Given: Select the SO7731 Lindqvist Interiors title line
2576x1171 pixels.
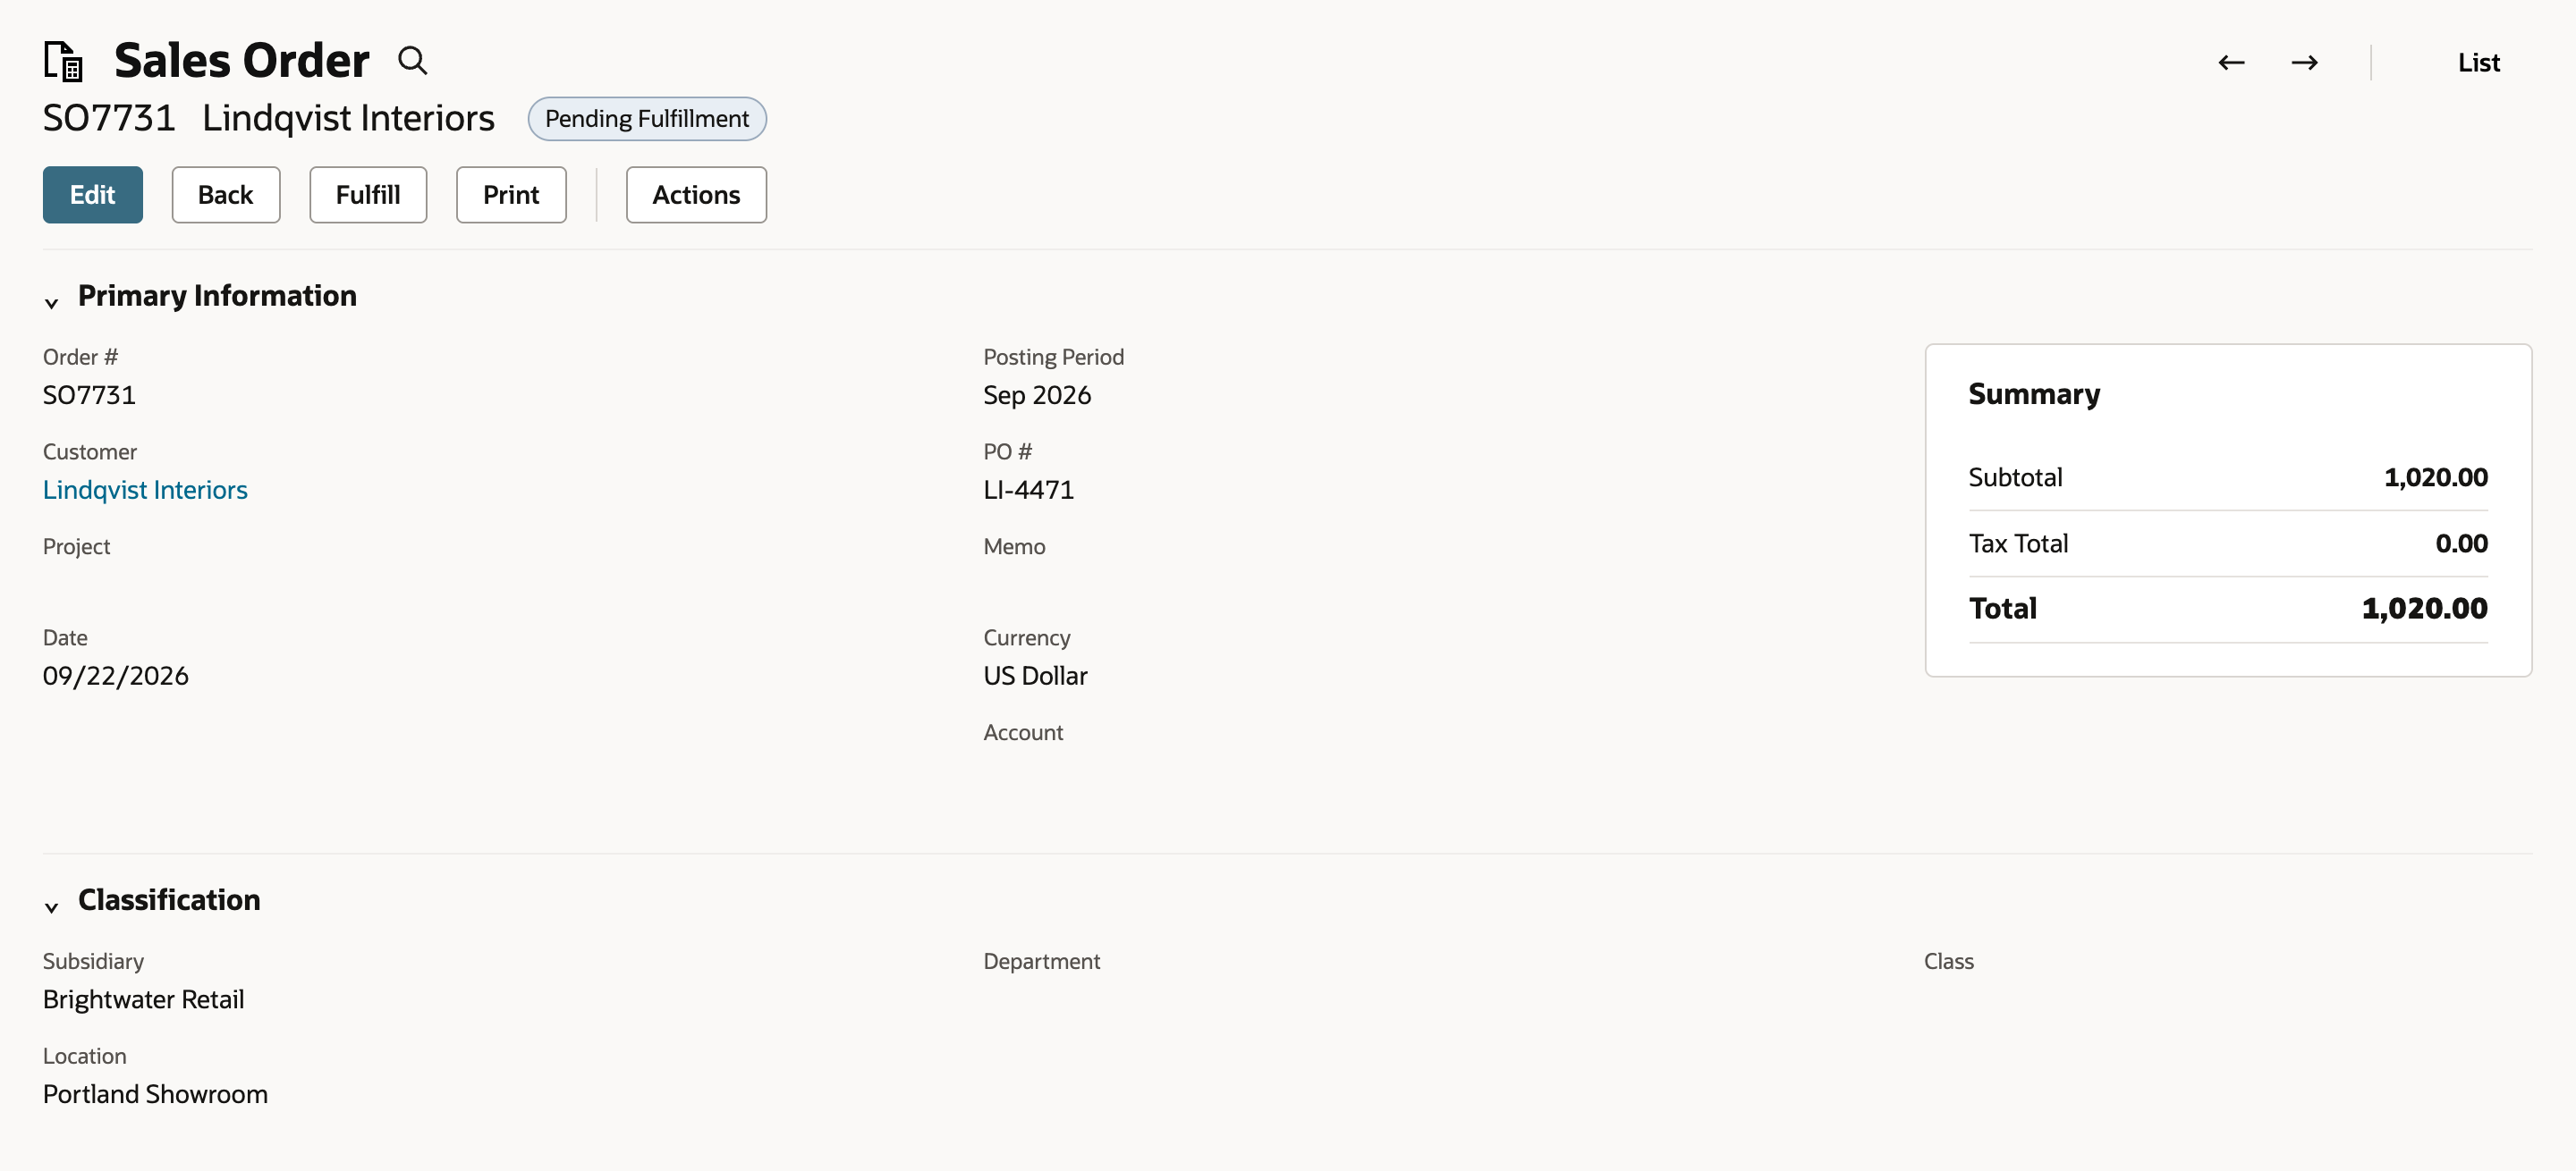Looking at the screenshot, I should point(268,118).
